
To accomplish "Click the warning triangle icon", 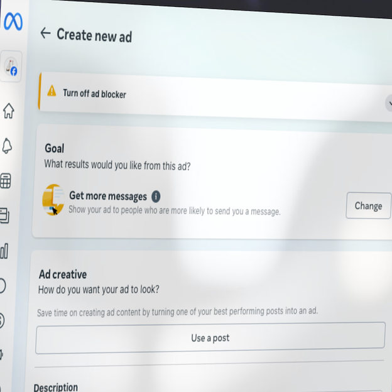I will tap(52, 90).
